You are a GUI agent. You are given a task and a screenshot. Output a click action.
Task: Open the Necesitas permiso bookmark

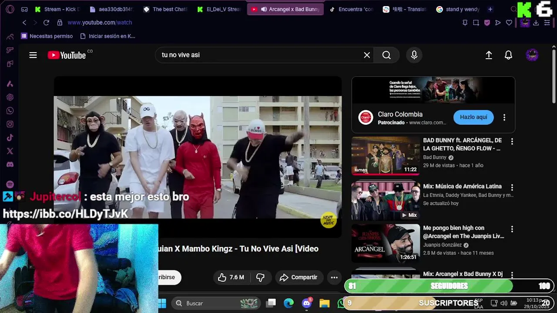point(47,36)
